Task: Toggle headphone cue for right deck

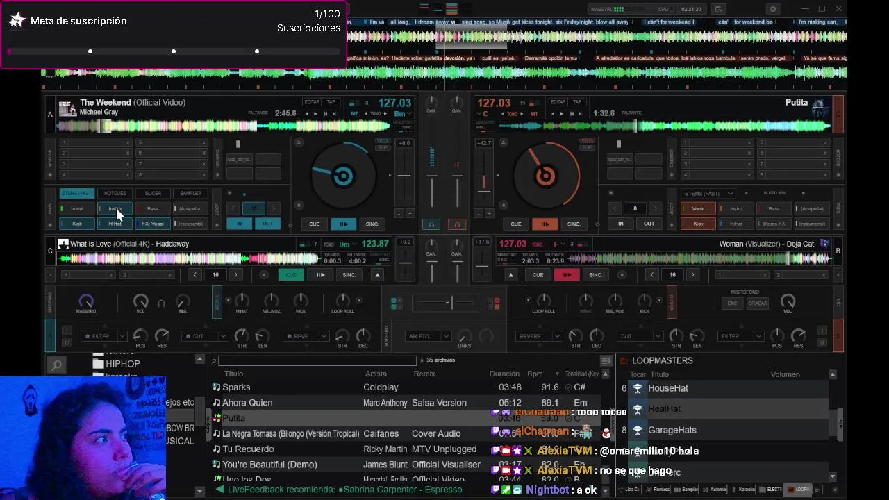Action: 457,224
